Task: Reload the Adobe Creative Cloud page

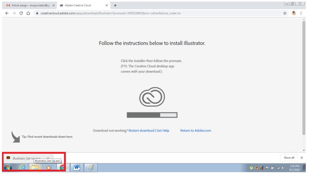Action: tap(21, 13)
